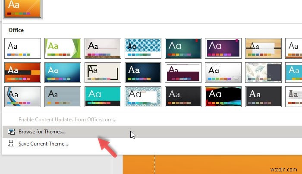Apply the dark navy serif theme
Image resolution: width=302 pixels, height=174 pixels.
[x=143, y=73]
